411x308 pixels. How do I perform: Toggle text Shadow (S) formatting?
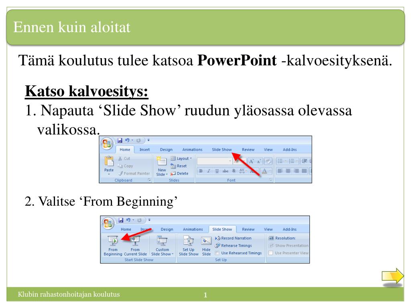pyautogui.click(x=234, y=171)
